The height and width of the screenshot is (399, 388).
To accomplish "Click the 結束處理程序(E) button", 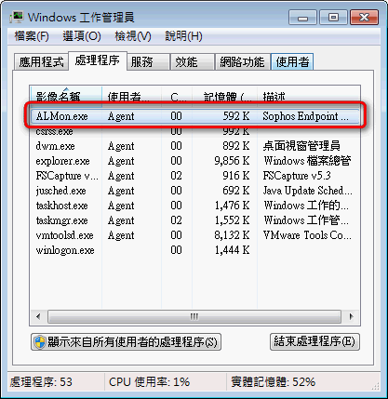I will click(314, 341).
